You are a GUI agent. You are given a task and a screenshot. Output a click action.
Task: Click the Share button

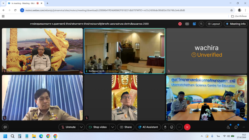(x=126, y=127)
